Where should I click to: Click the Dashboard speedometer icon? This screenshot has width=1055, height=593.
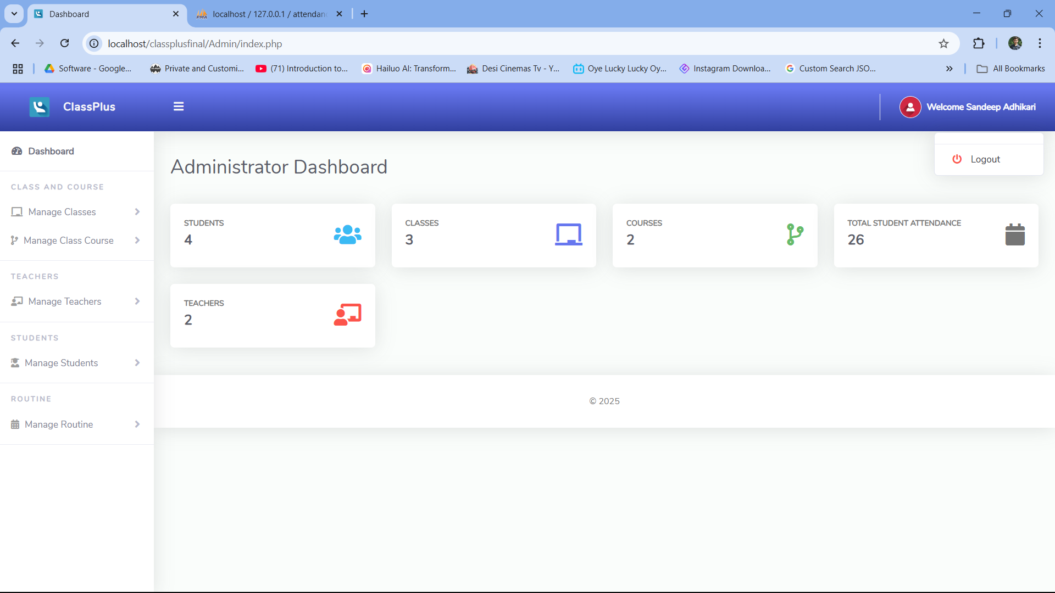pos(16,151)
